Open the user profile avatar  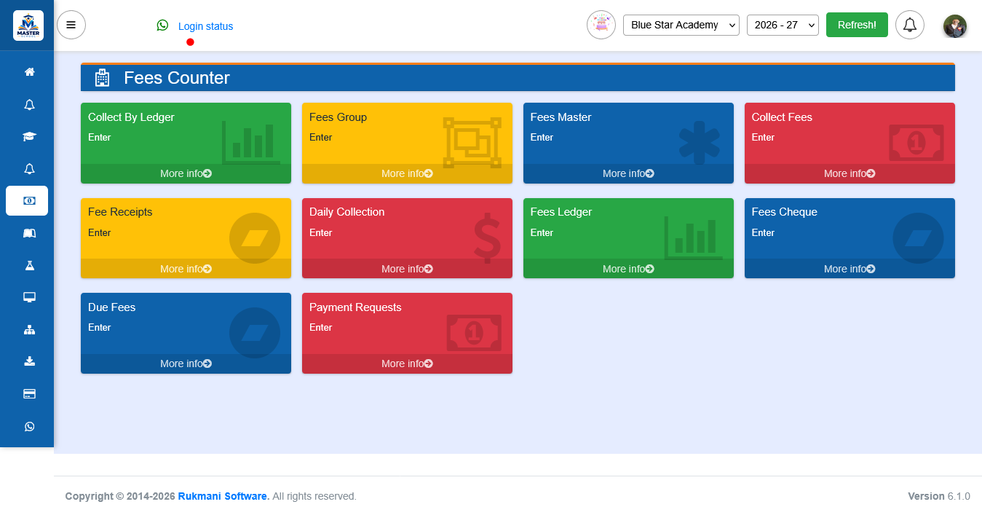coord(955,26)
